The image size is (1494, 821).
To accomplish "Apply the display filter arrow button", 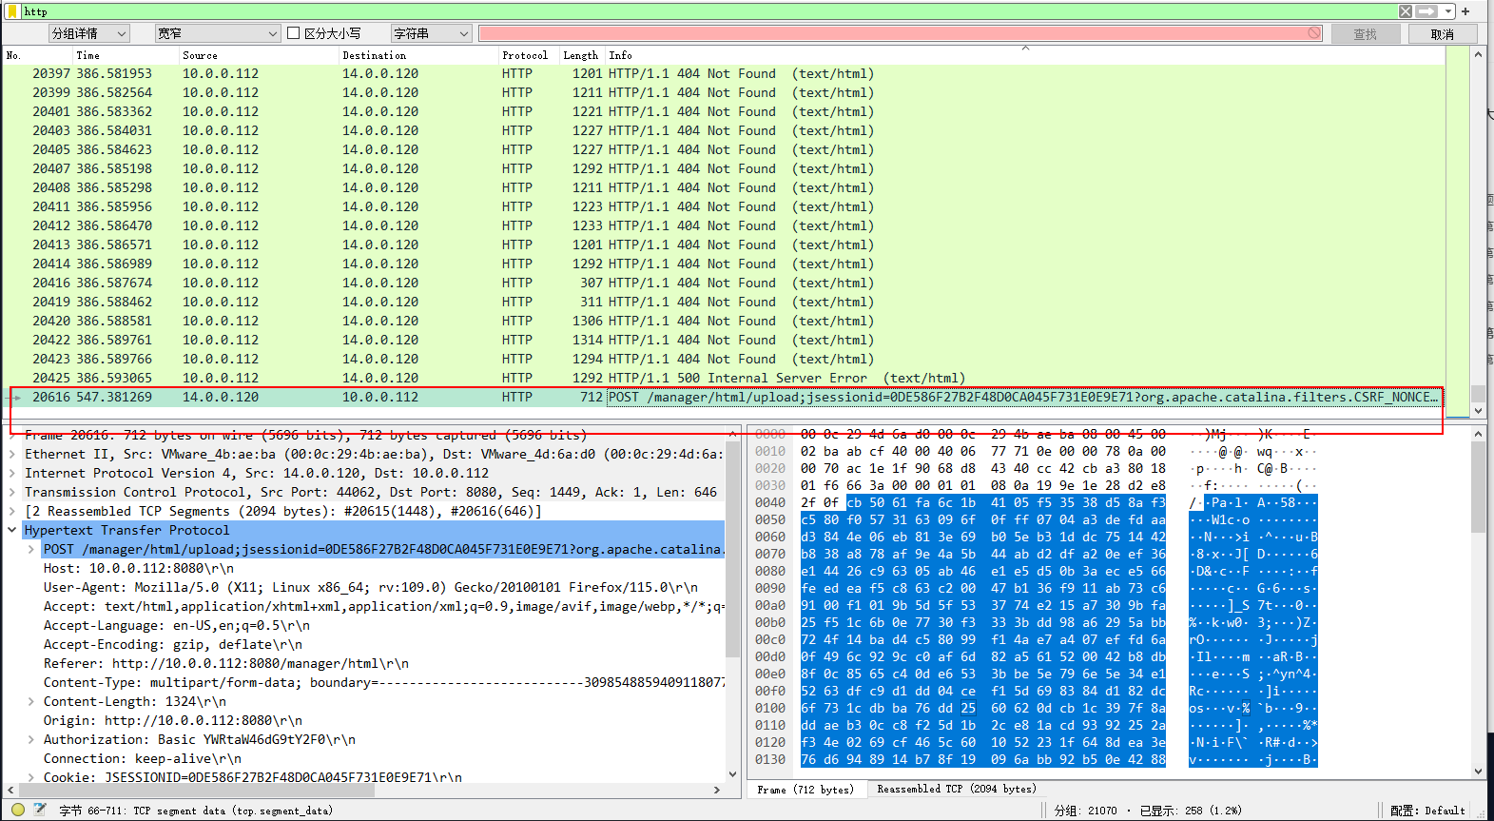I will pos(1426,11).
